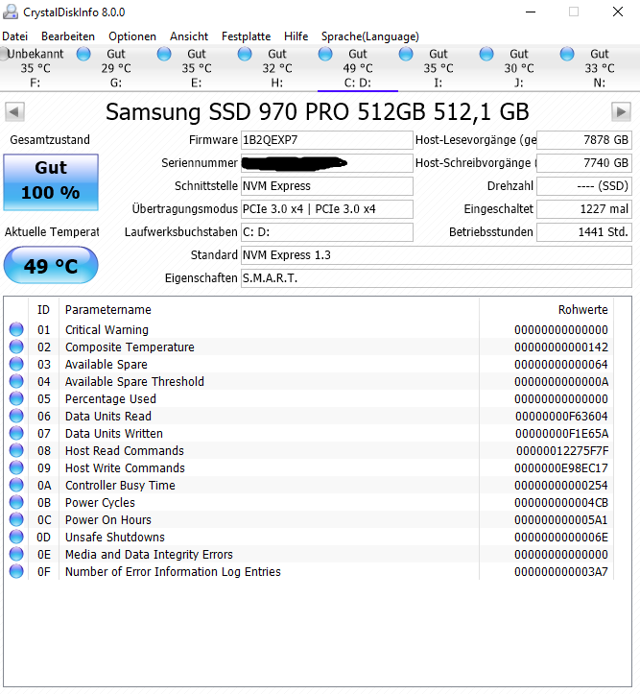Click the Laufwerksbuchstaben field C: D:
The image size is (640, 694).
327,232
